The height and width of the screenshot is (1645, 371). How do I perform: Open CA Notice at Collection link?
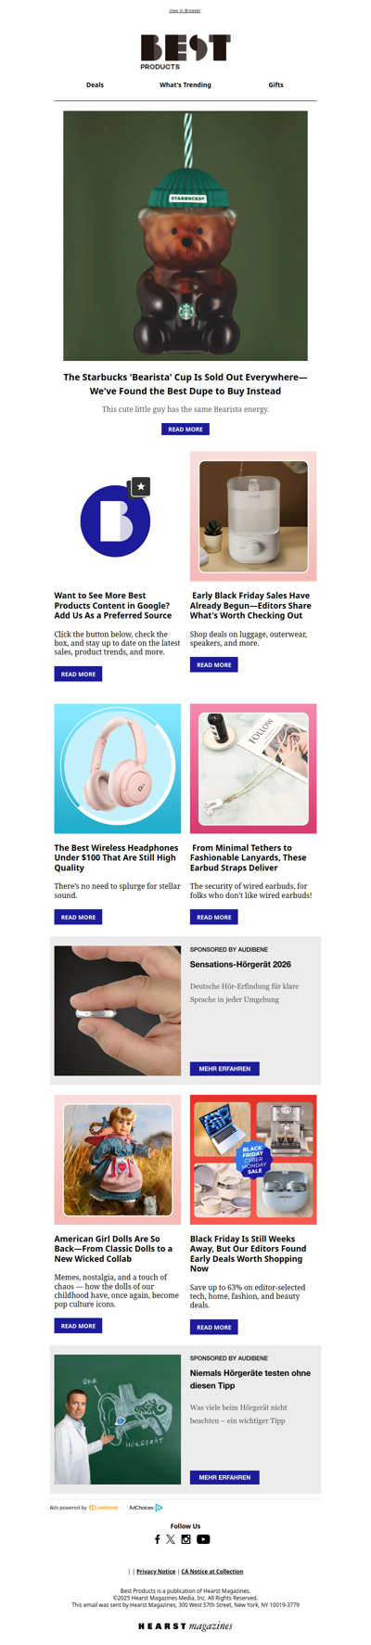point(212,1571)
